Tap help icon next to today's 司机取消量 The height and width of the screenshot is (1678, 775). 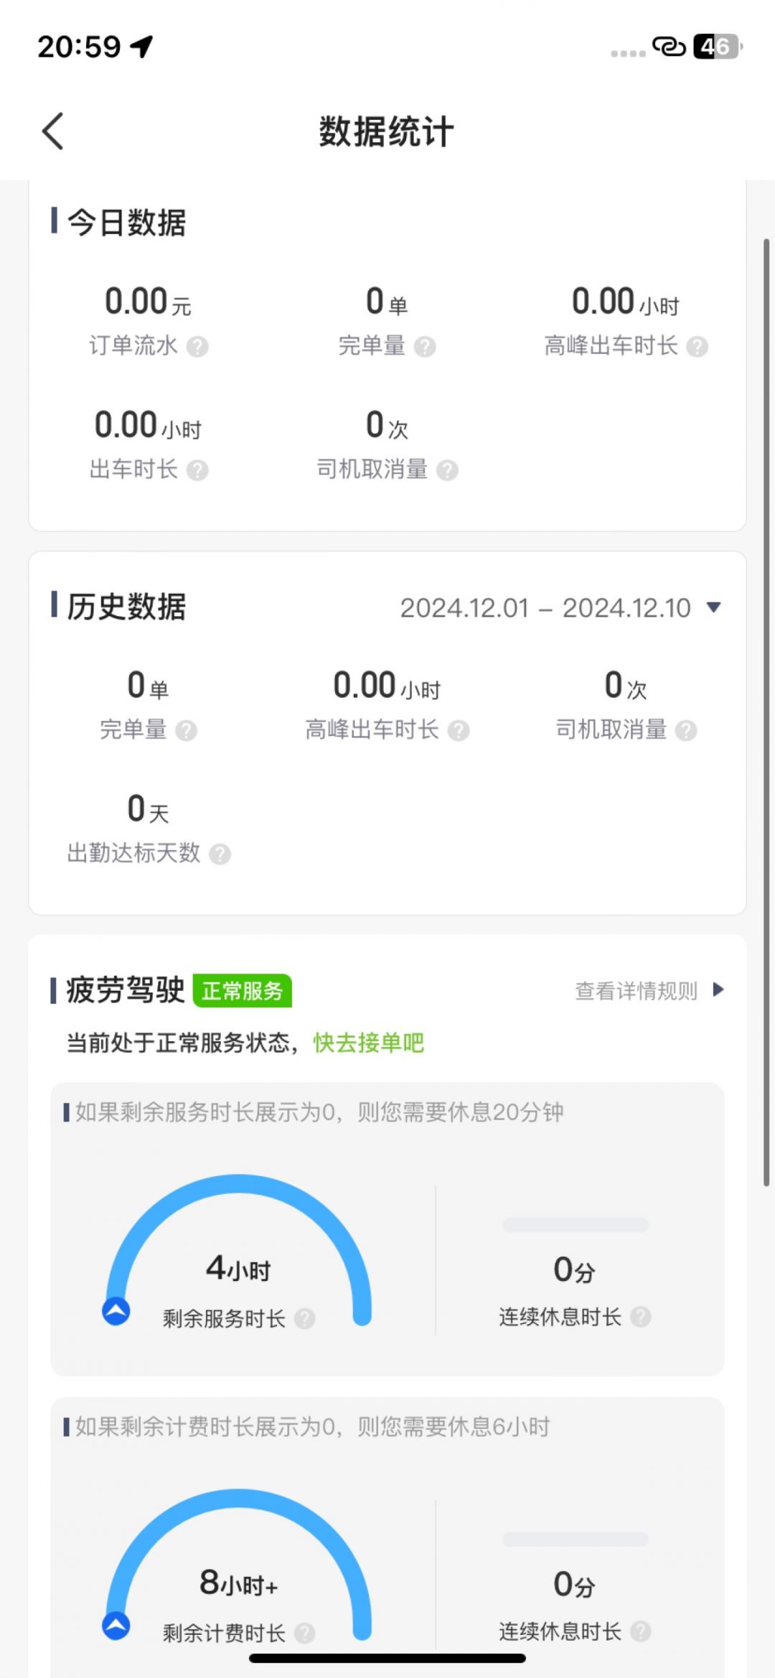click(x=447, y=471)
